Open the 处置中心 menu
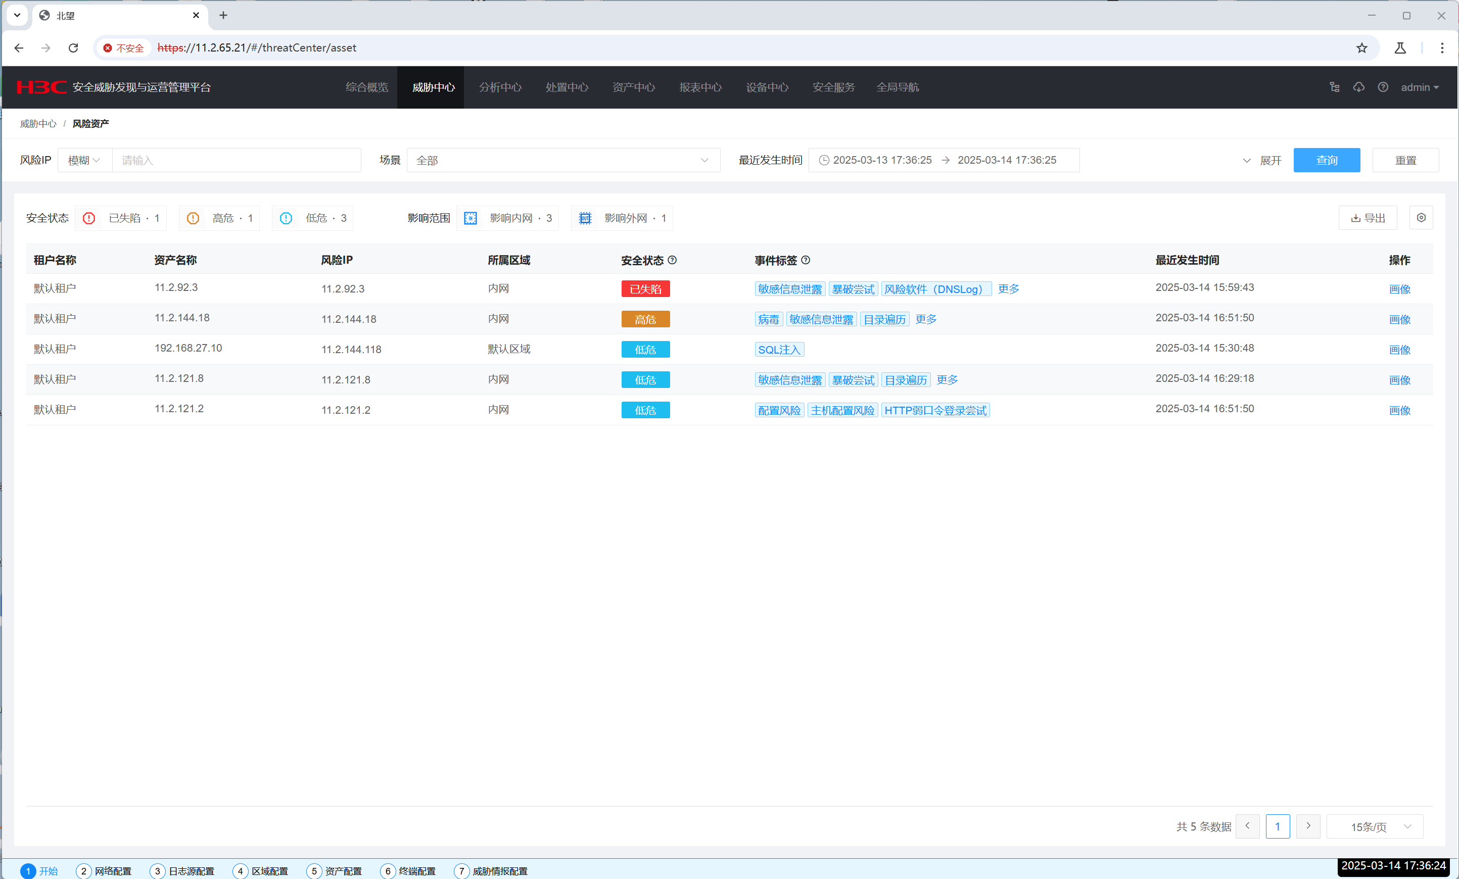Screen dimensions: 1459x879 click(x=567, y=87)
